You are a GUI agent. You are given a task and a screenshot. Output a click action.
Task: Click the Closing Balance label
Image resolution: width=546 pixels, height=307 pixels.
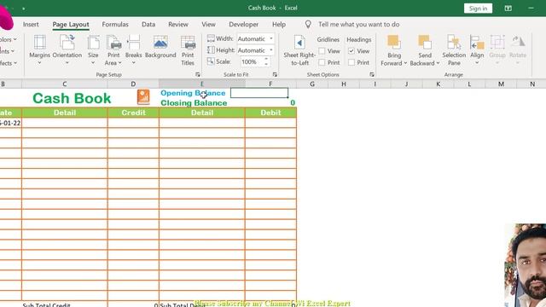[194, 103]
